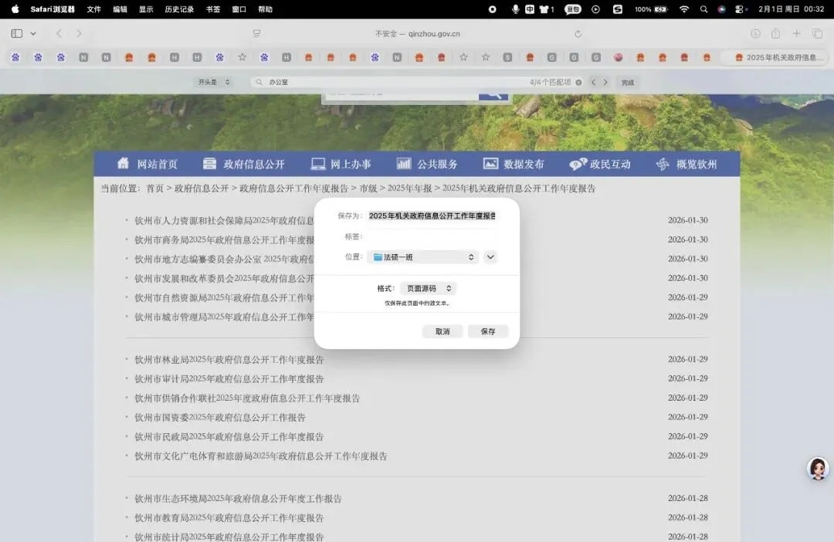Go to next find match
The width and height of the screenshot is (834, 542).
[x=605, y=83]
